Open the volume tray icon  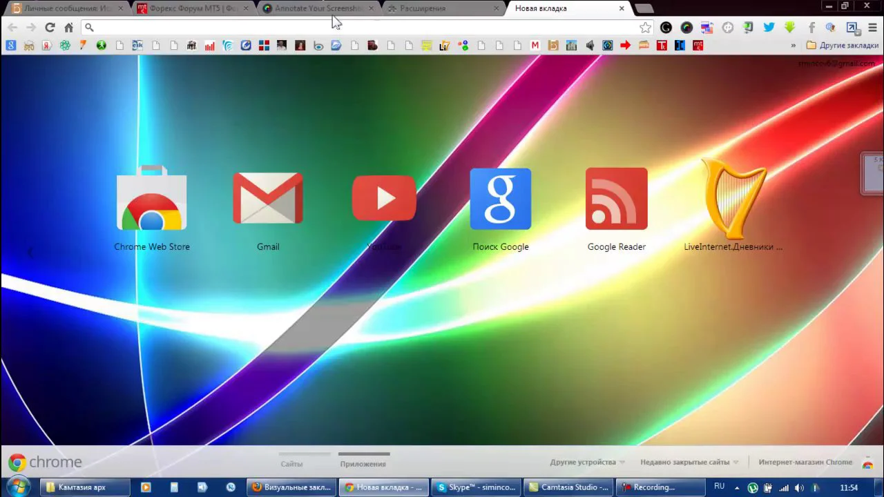click(800, 488)
